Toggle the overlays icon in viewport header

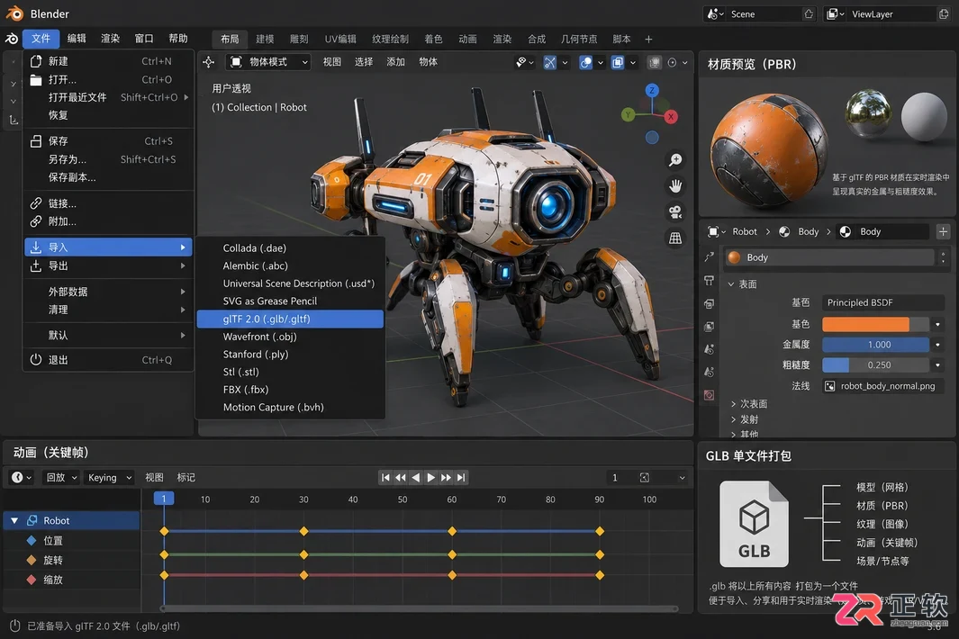click(x=586, y=62)
